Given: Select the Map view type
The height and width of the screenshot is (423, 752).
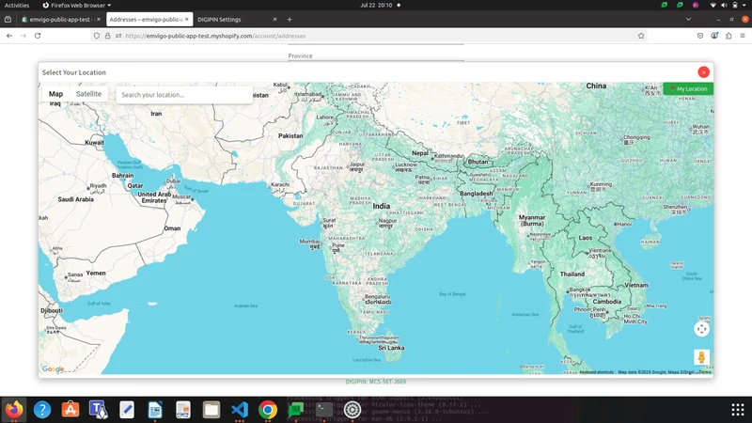Looking at the screenshot, I should 55,94.
